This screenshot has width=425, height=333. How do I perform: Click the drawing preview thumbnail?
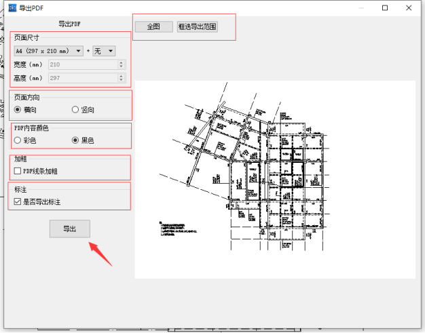pos(275,180)
